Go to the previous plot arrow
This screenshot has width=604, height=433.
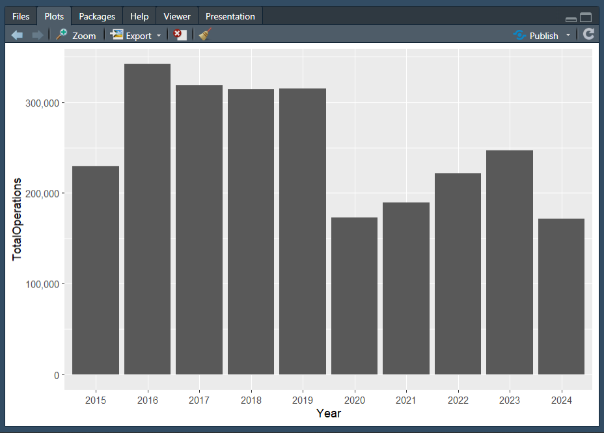(18, 35)
